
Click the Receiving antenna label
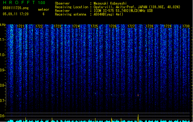coord(71,14)
